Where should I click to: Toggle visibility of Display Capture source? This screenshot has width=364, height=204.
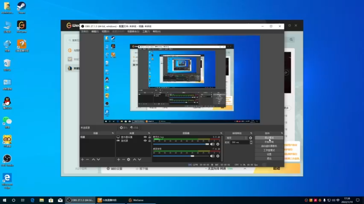pos(145,137)
